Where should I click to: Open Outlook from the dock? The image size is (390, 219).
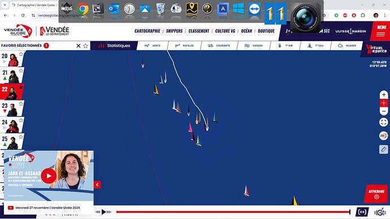pyautogui.click(x=114, y=10)
